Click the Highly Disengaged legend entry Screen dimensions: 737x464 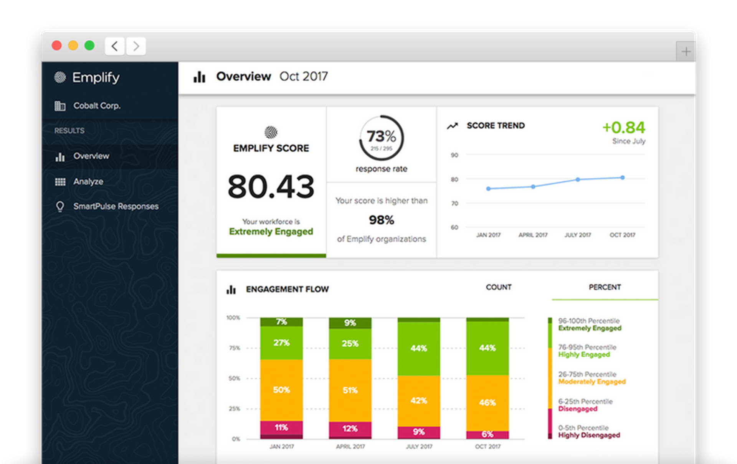590,431
